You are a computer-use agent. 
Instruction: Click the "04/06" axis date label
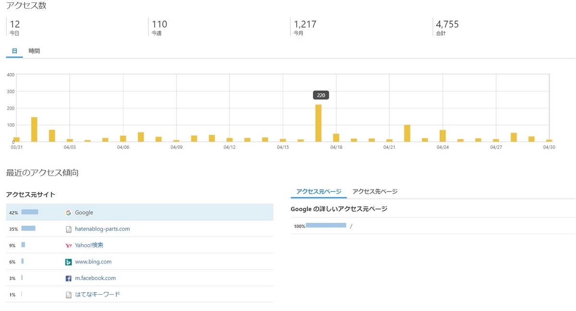pos(123,147)
